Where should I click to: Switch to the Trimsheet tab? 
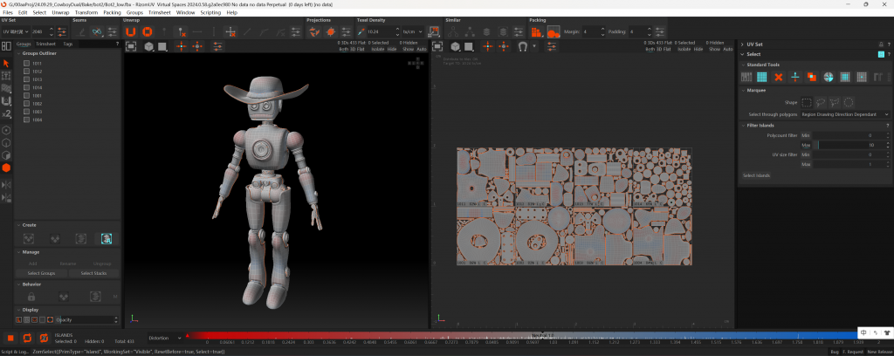click(x=45, y=44)
